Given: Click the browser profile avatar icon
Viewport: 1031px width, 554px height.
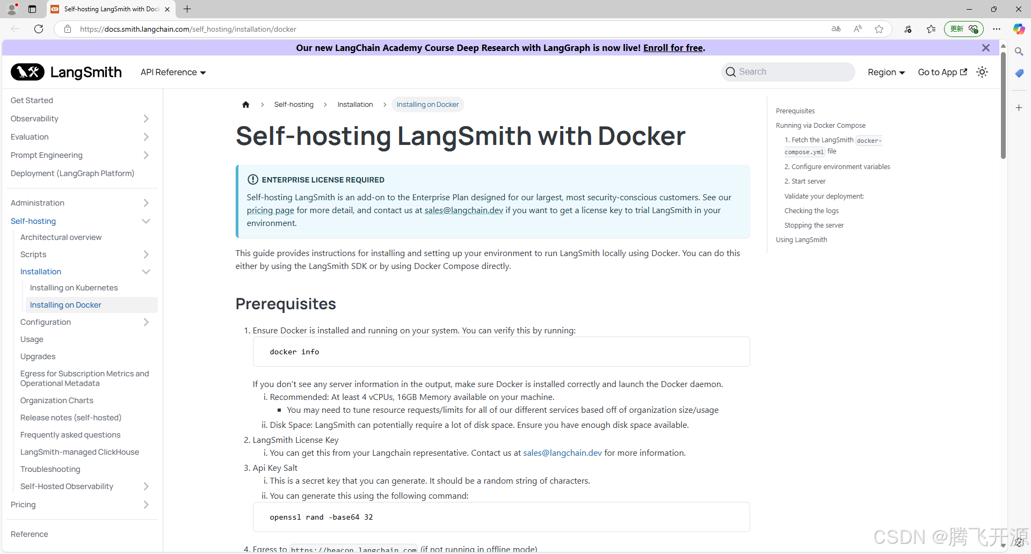Looking at the screenshot, I should click(12, 9).
